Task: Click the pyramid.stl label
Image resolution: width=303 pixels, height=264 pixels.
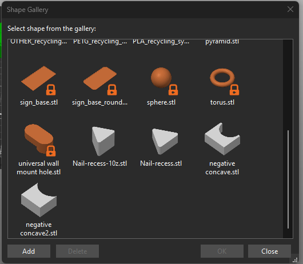Action: point(222,41)
